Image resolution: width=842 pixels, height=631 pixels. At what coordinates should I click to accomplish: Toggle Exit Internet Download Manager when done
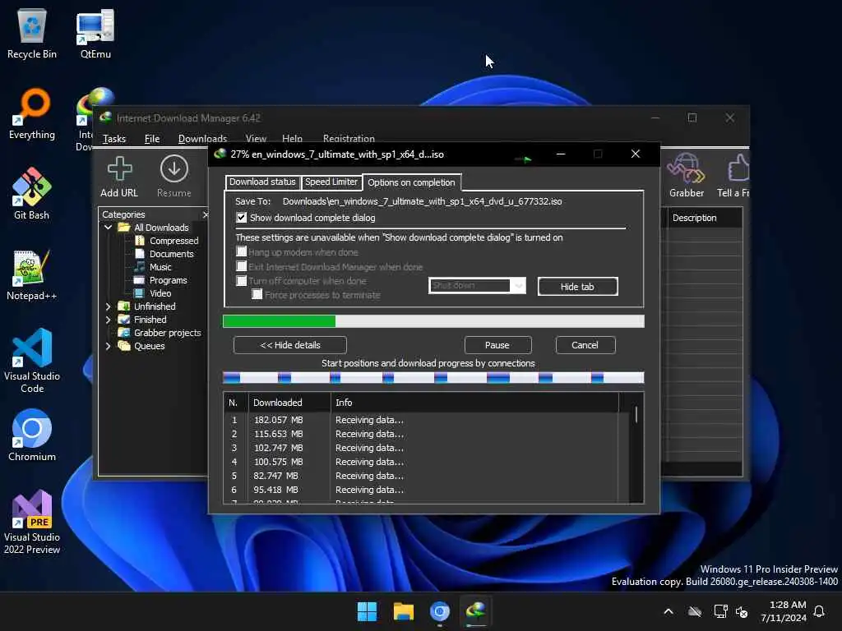(x=242, y=267)
